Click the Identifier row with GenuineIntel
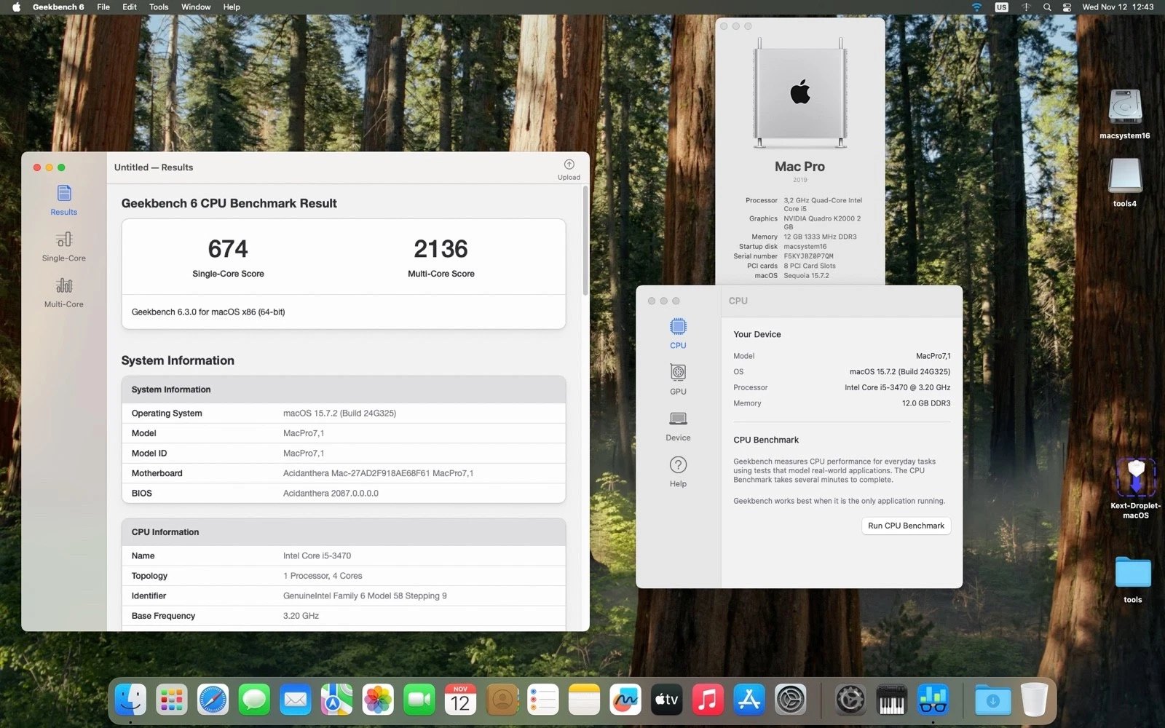 pos(344,596)
